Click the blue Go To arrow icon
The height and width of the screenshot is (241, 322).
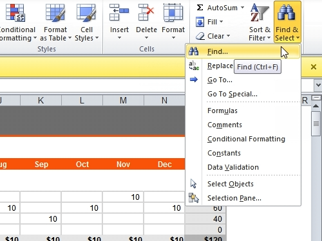click(194, 80)
